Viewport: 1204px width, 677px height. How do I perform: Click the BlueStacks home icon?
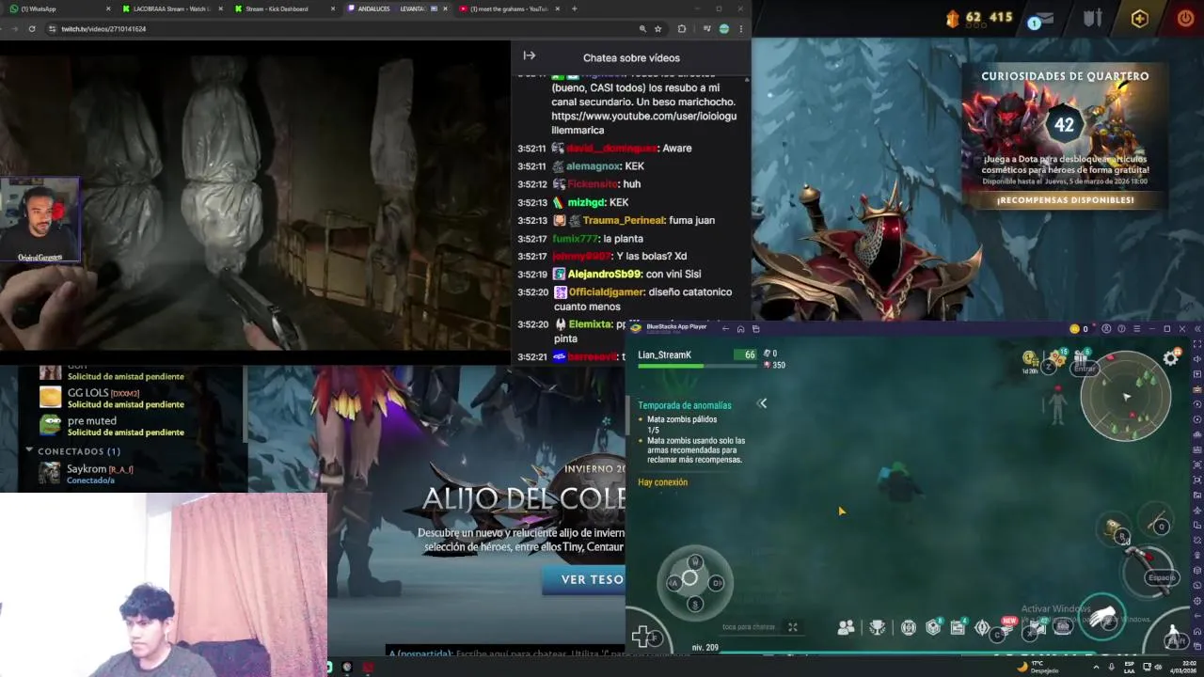point(740,329)
